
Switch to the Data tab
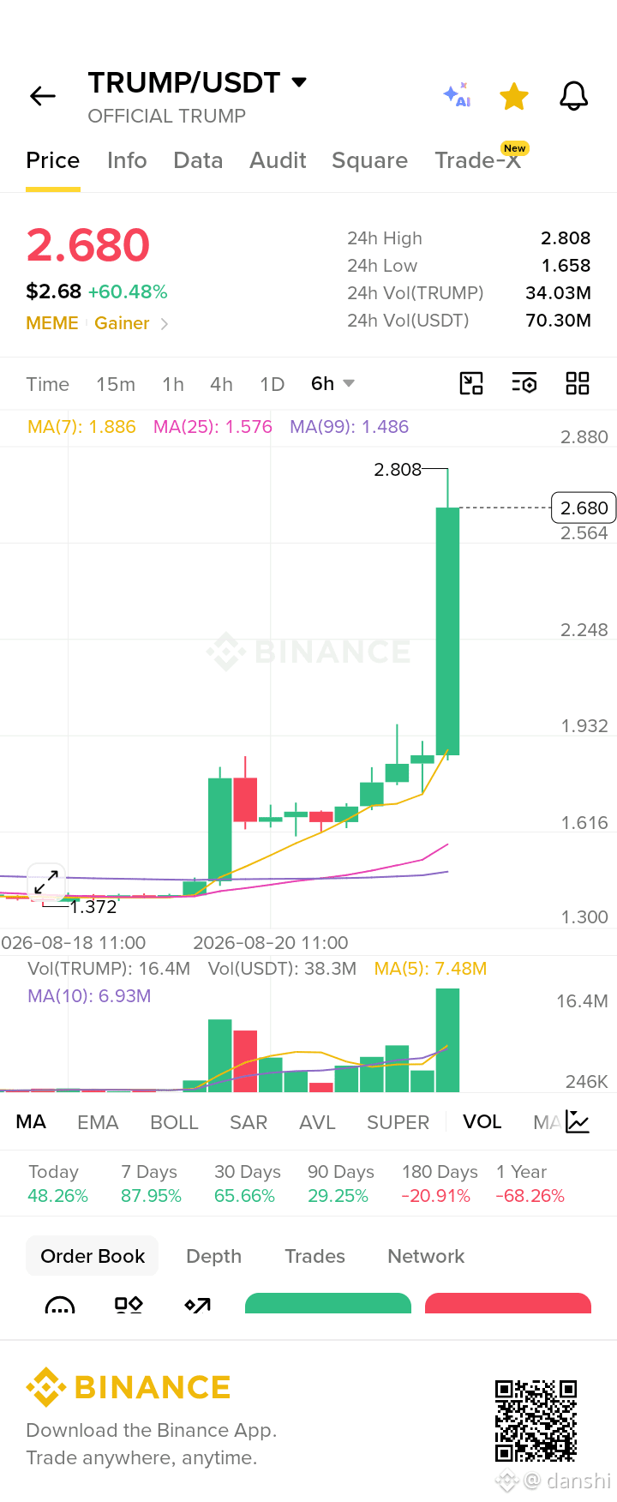198,160
